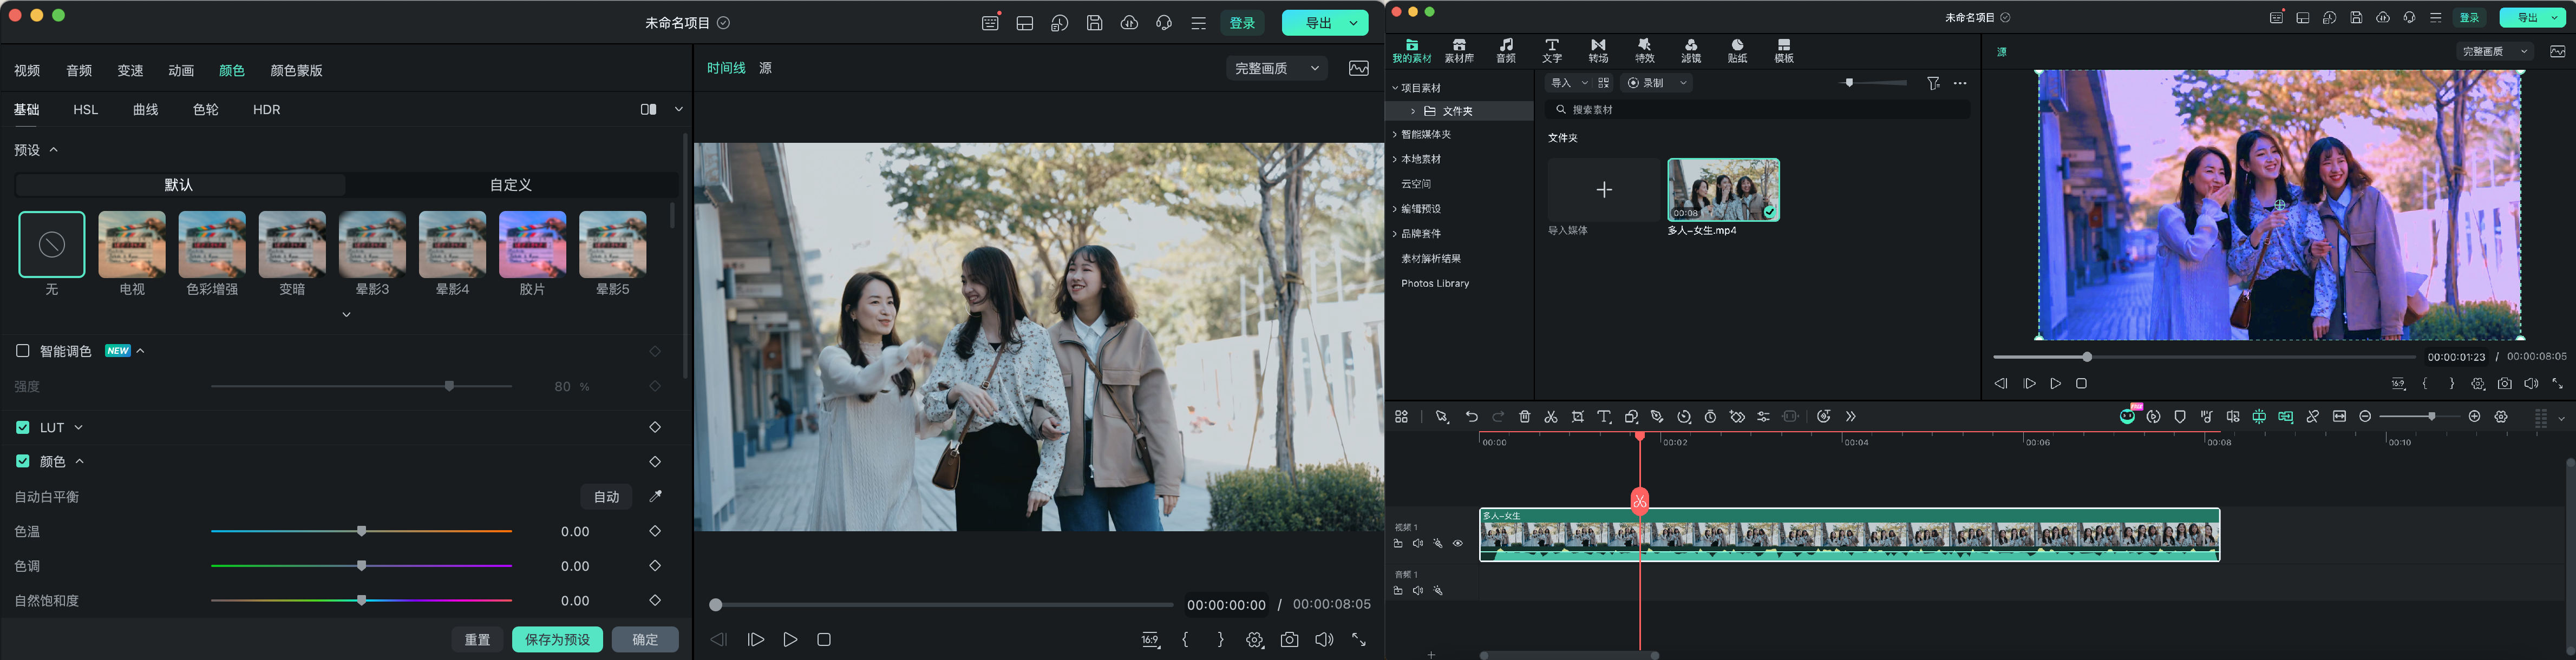Lock the 视频 1 track
This screenshot has width=2576, height=660.
[1398, 544]
